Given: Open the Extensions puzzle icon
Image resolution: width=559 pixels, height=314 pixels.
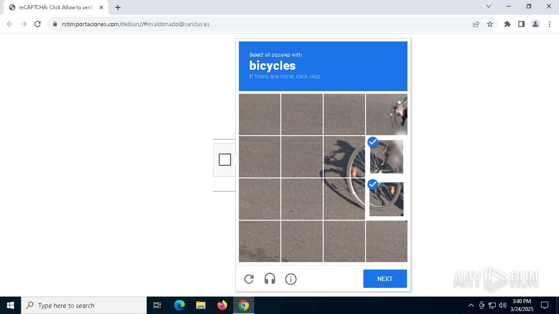Looking at the screenshot, I should (507, 24).
